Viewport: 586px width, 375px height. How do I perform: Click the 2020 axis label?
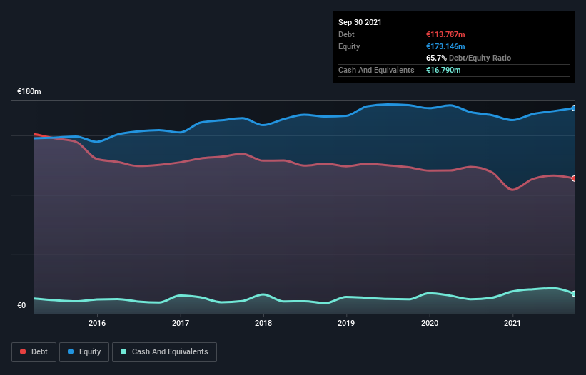pos(430,323)
